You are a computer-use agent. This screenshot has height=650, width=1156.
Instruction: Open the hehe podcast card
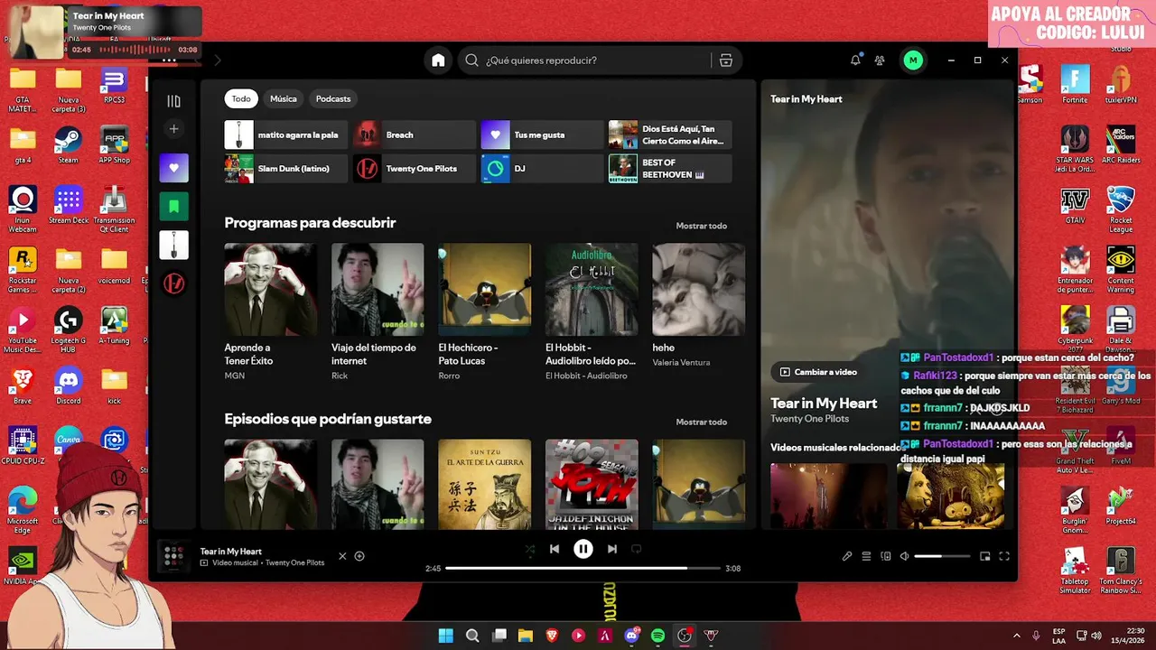click(699, 305)
